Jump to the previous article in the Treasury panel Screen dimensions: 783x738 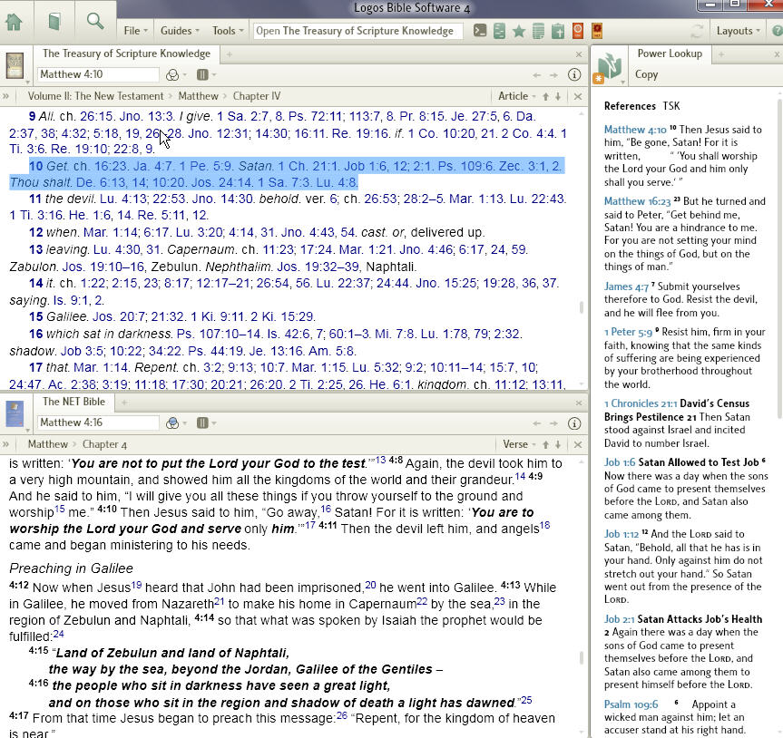click(x=546, y=96)
